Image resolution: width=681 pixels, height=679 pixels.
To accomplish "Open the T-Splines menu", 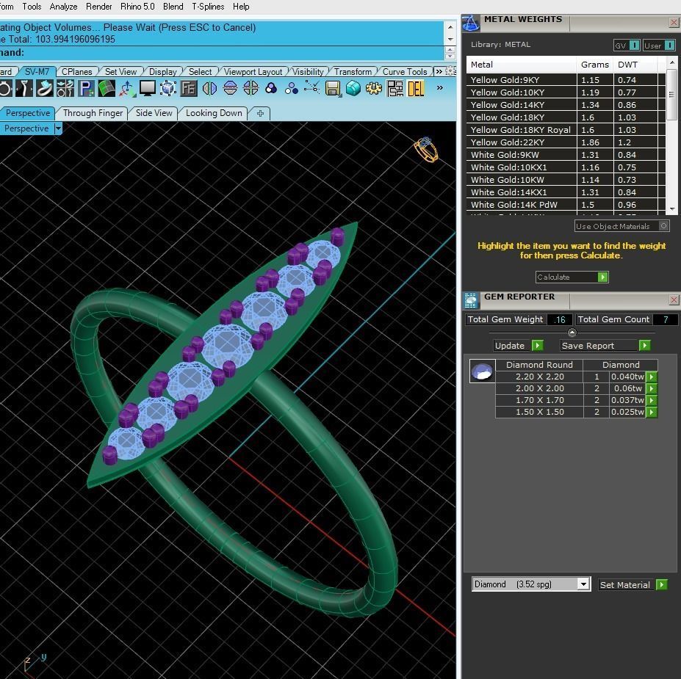I will click(208, 7).
